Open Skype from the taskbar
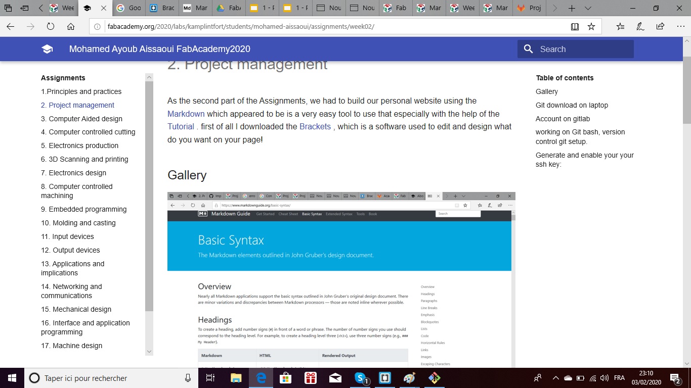Screen dimensions: 691x388 click(x=361, y=378)
